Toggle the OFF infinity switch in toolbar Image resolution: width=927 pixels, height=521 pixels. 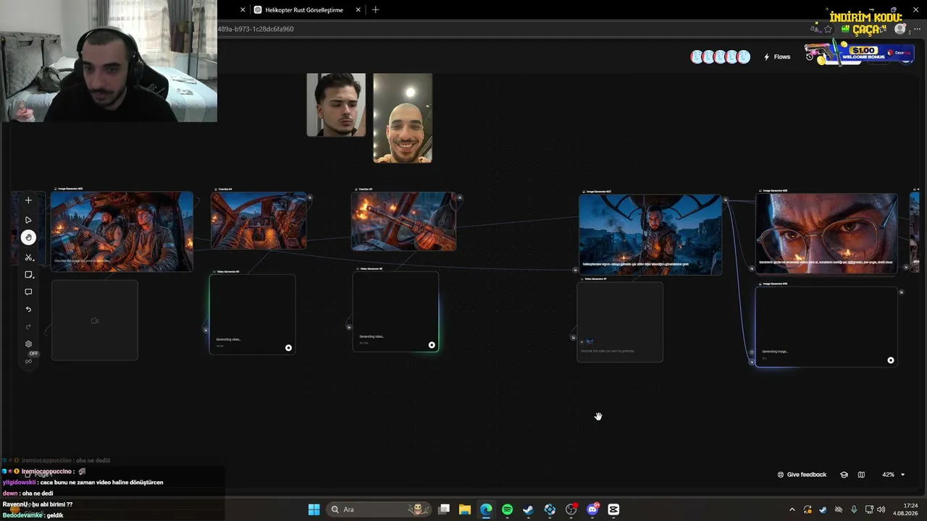[x=29, y=360]
